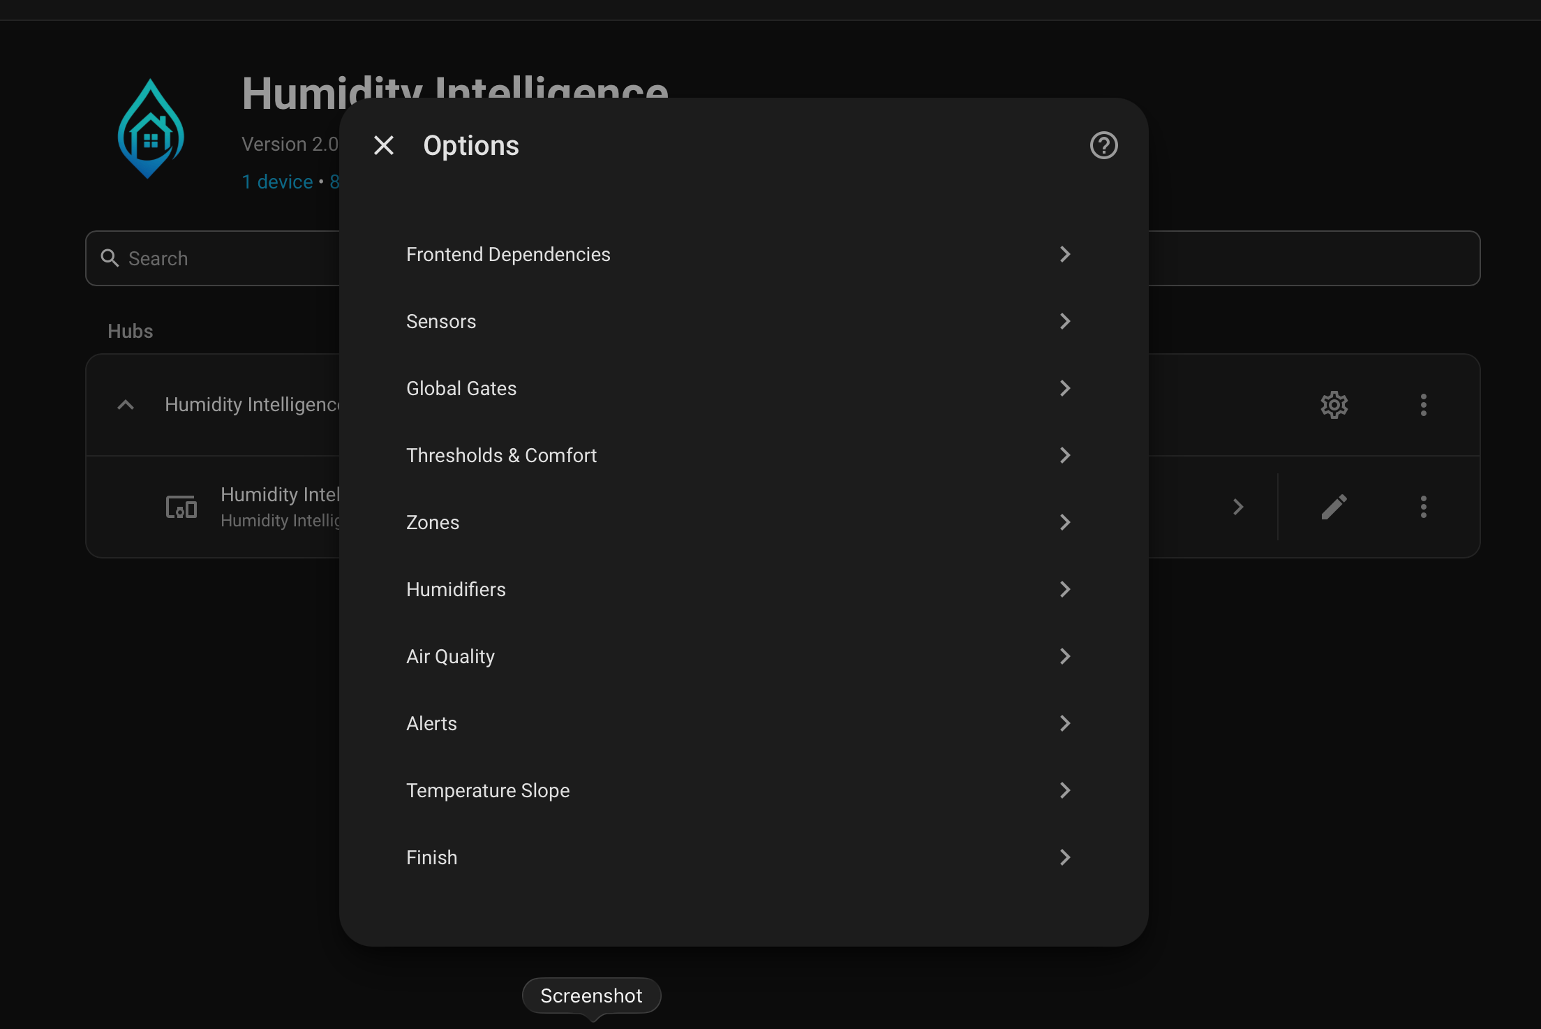
Task: Click the Hubs section heading
Action: (x=130, y=331)
